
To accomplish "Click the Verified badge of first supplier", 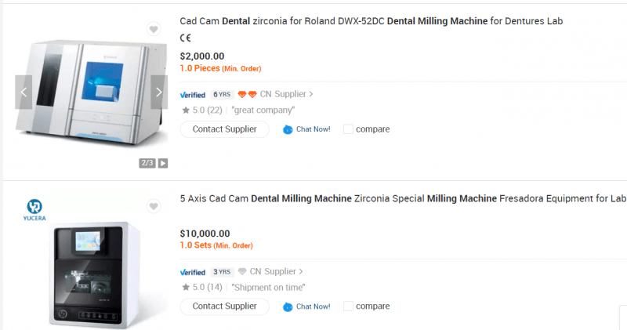I will click(x=192, y=95).
